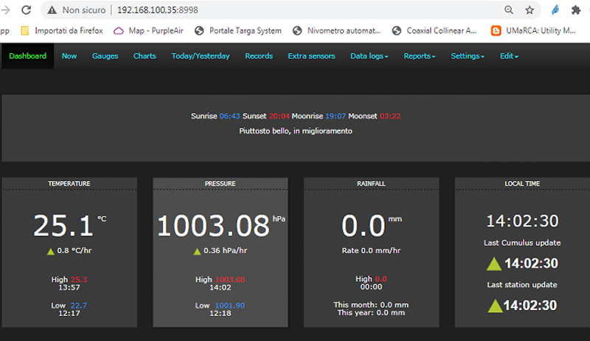Click the PRESSURE panel header
590x341 pixels.
220,184
